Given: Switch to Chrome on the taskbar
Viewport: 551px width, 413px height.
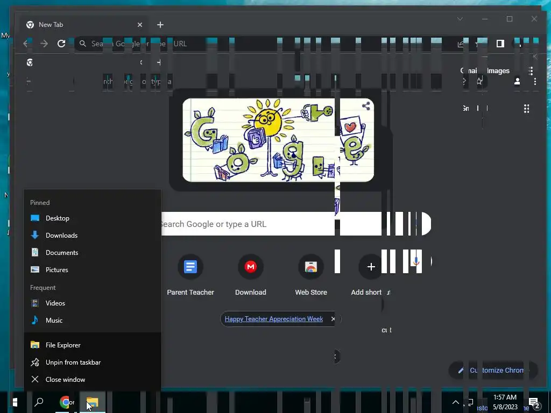Looking at the screenshot, I should (x=66, y=402).
